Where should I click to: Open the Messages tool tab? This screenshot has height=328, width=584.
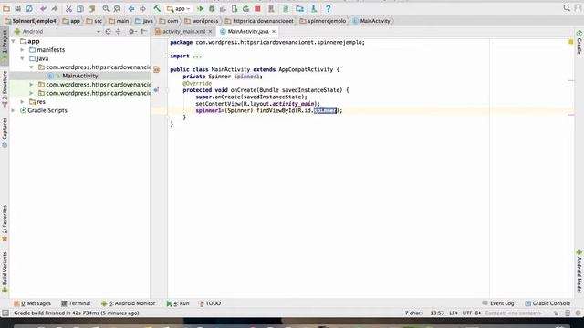coord(33,303)
